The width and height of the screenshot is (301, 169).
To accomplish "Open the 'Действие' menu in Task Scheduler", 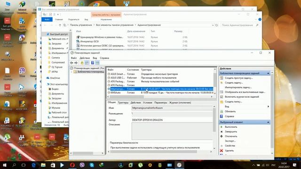I will point(85,58).
